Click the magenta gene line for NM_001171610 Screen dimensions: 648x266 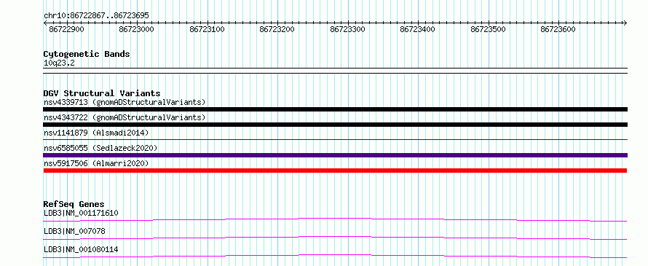pyautogui.click(x=335, y=219)
